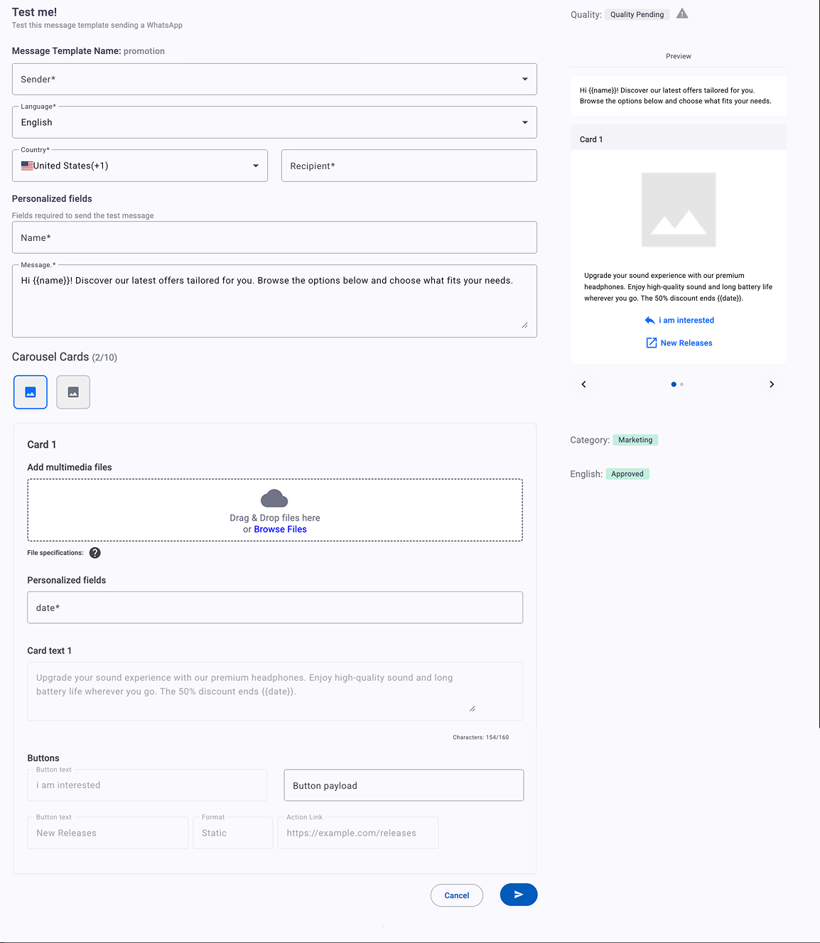Select the first carousel card image icon
Viewport: 820px width, 943px height.
31,392
